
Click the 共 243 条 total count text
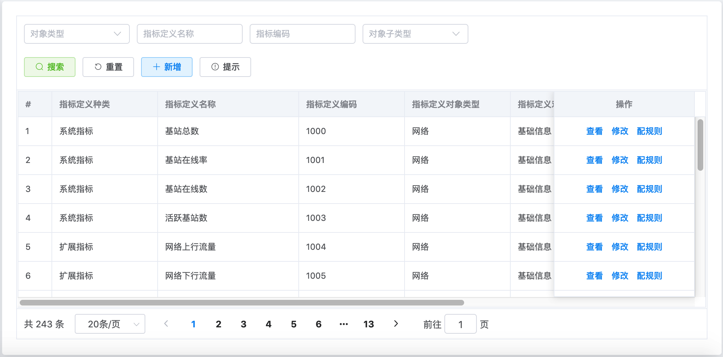click(44, 324)
